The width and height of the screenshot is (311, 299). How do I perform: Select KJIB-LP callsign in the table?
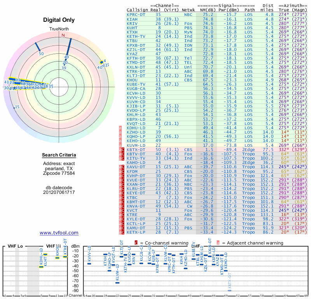(x=136, y=106)
